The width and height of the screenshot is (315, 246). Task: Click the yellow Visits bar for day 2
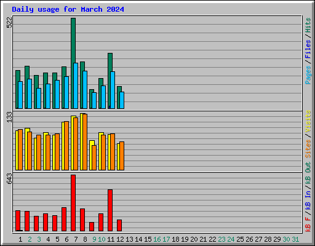(26, 149)
